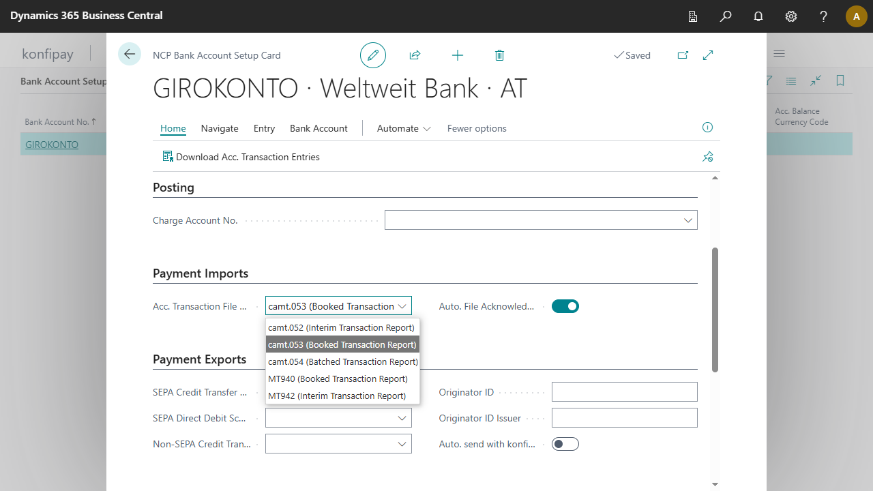The height and width of the screenshot is (491, 873).
Task: Open the top bar company pages icon
Action: pyautogui.click(x=693, y=16)
